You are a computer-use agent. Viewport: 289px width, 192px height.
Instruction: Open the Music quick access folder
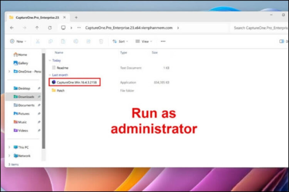tap(20, 122)
